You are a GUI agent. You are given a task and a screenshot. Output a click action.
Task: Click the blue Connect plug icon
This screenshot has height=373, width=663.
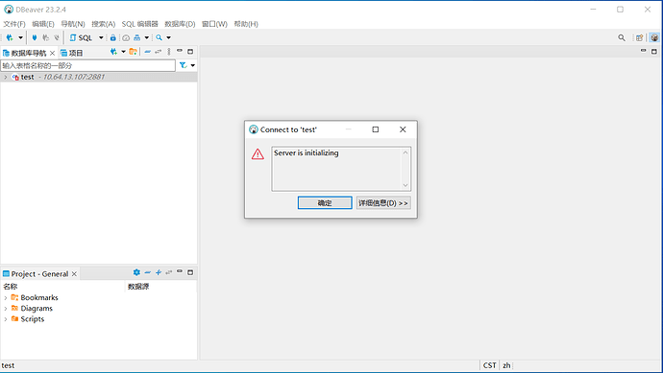click(x=35, y=37)
